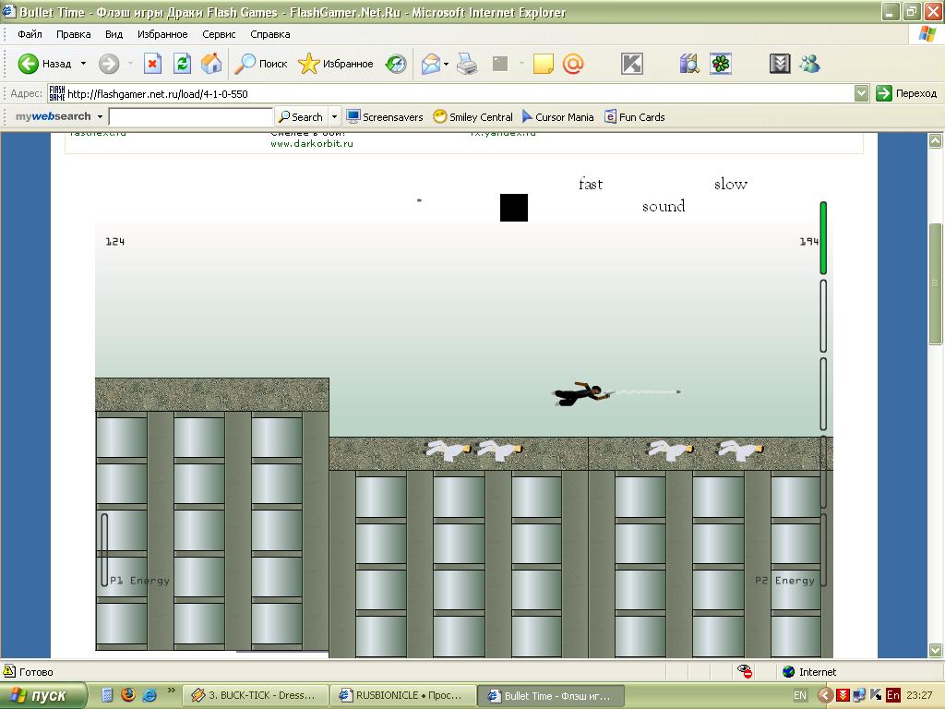Expand quick launch chevron on taskbar
Screen dimensions: 945x709
171,691
